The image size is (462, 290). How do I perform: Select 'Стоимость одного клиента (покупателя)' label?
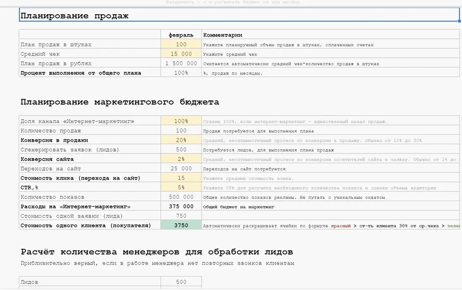(86, 225)
